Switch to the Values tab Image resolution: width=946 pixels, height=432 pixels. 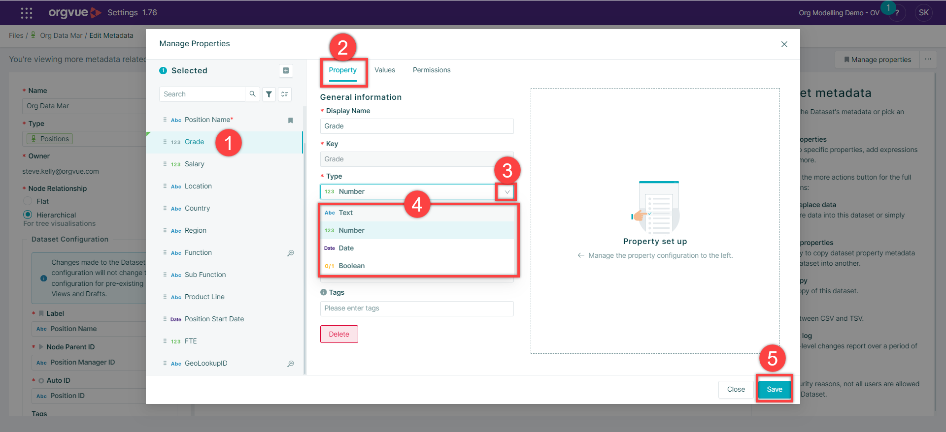pos(384,70)
